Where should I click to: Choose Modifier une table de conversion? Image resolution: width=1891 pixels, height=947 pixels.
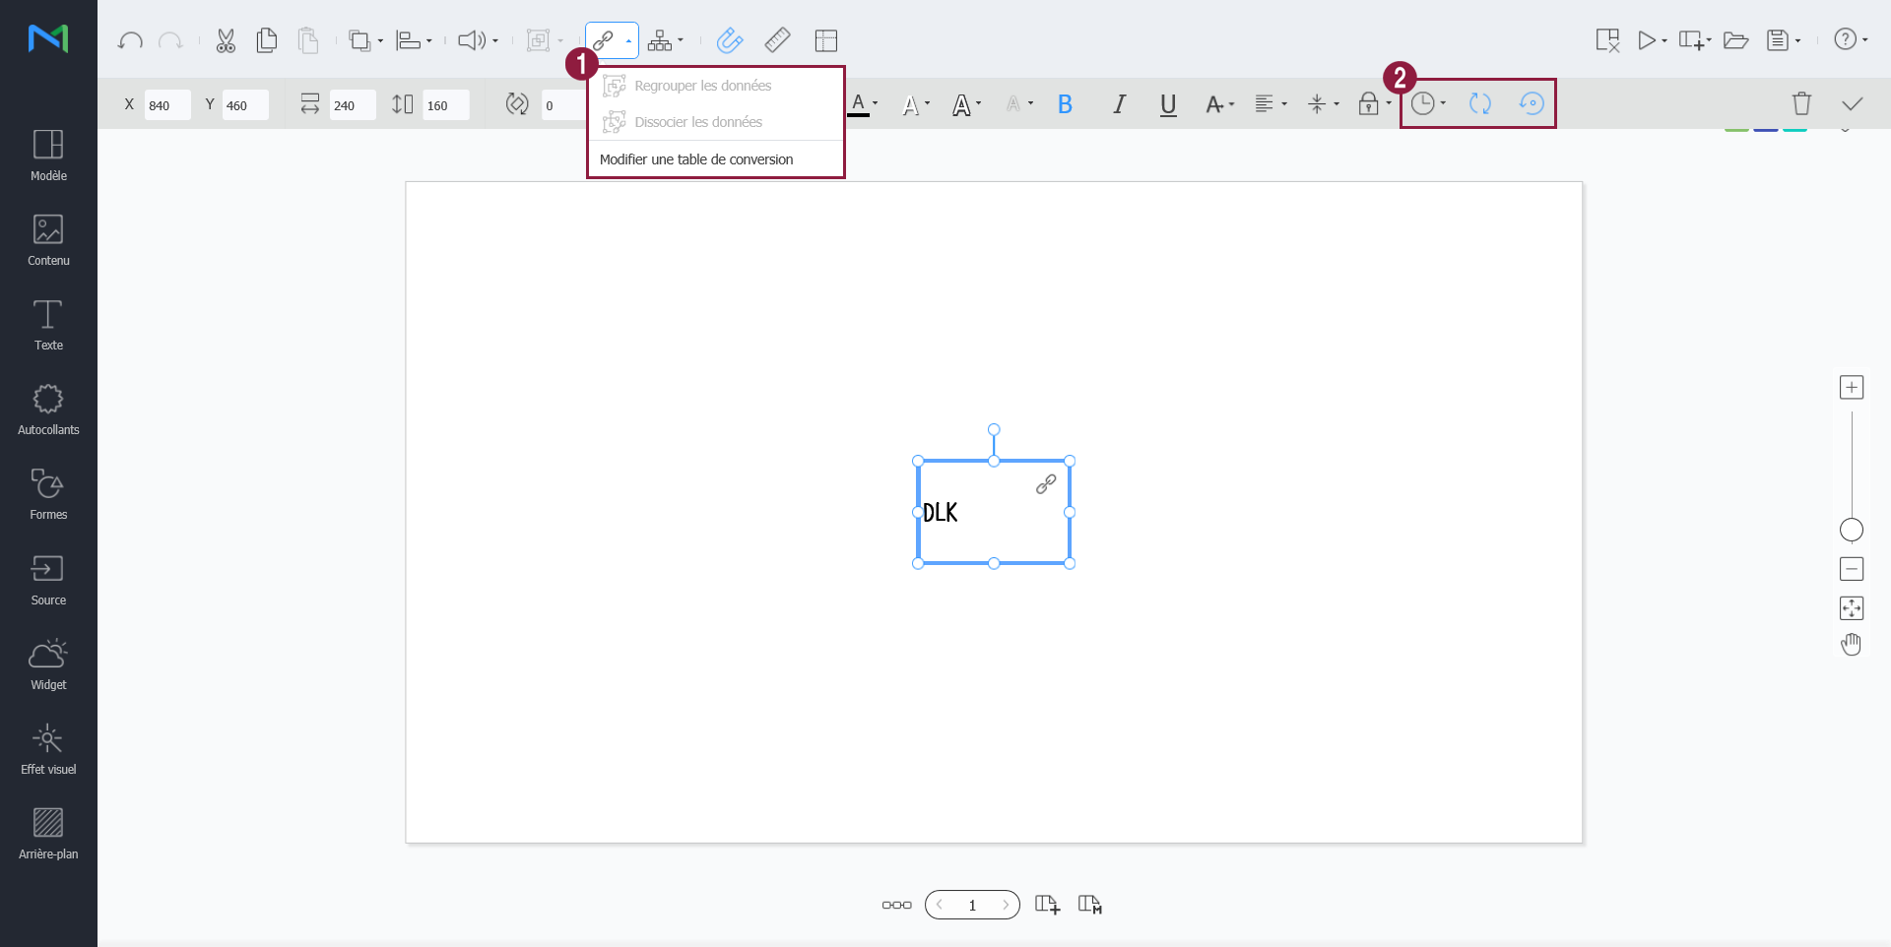[695, 159]
